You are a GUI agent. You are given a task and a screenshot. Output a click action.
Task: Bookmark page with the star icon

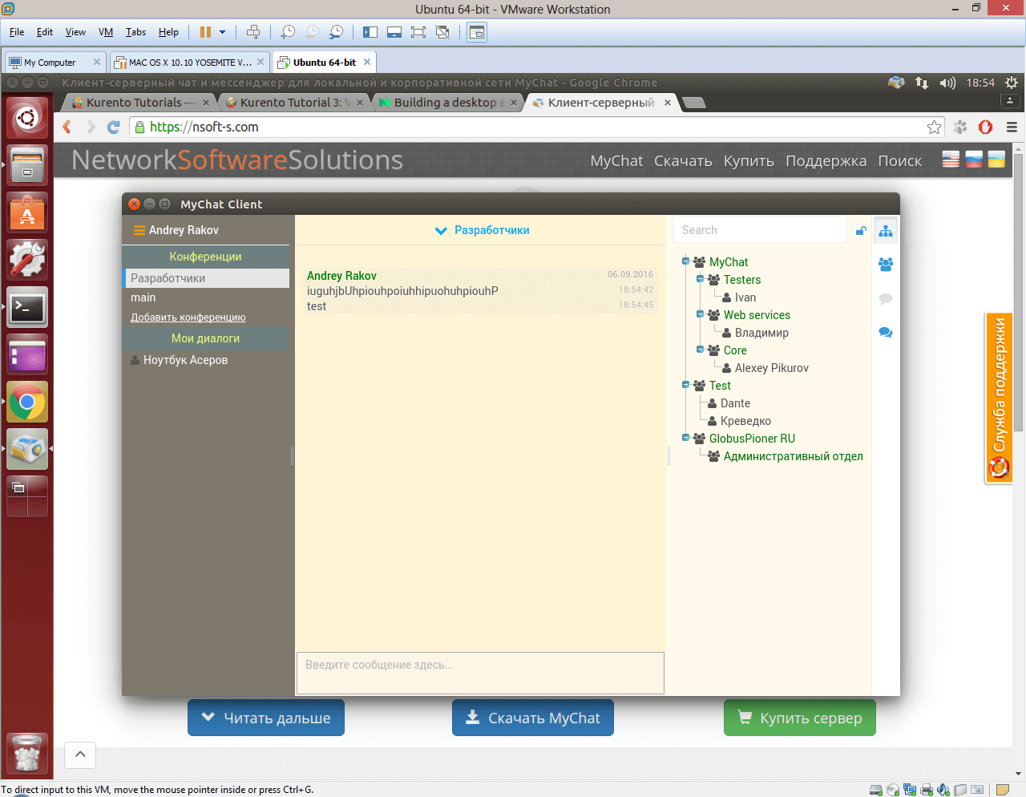pyautogui.click(x=934, y=127)
